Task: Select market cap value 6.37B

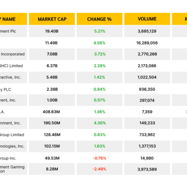Action: click(x=52, y=66)
